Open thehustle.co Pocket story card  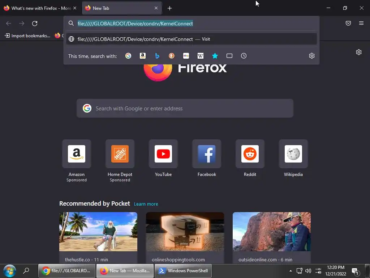(x=98, y=238)
